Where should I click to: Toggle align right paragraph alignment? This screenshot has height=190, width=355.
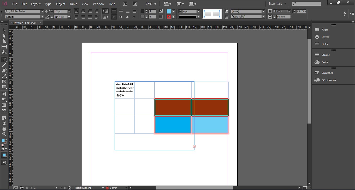tap(90, 11)
